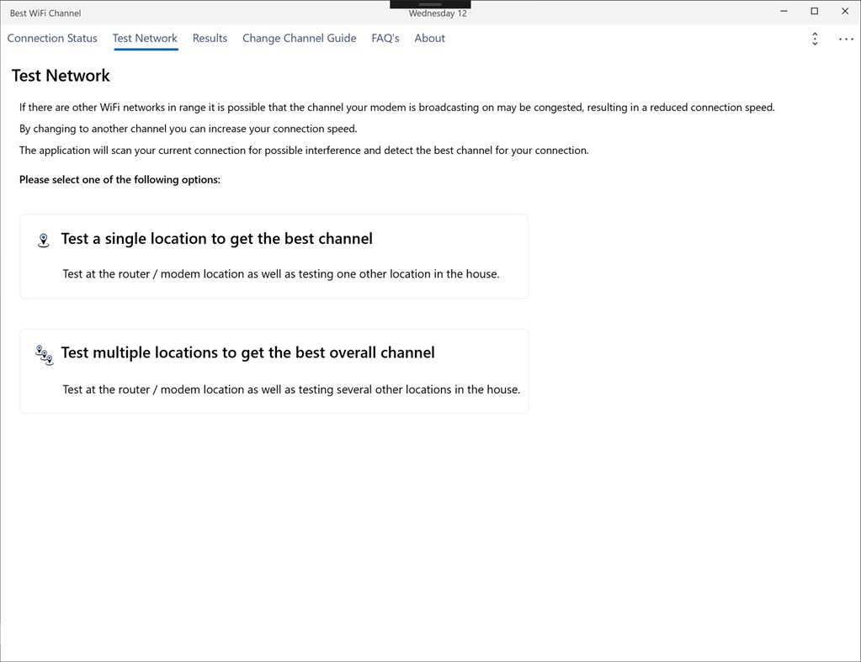The height and width of the screenshot is (662, 861).
Task: Open the Change Channel Guide tab
Action: (x=300, y=39)
